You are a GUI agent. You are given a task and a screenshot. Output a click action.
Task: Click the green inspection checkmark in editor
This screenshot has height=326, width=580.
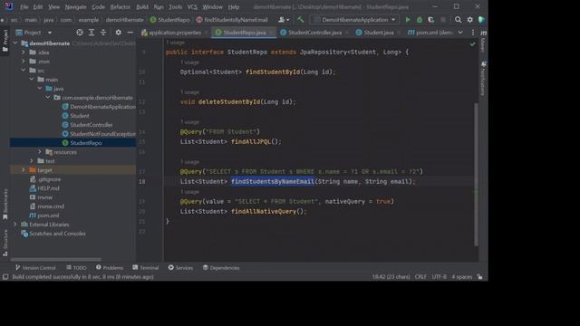tap(472, 44)
